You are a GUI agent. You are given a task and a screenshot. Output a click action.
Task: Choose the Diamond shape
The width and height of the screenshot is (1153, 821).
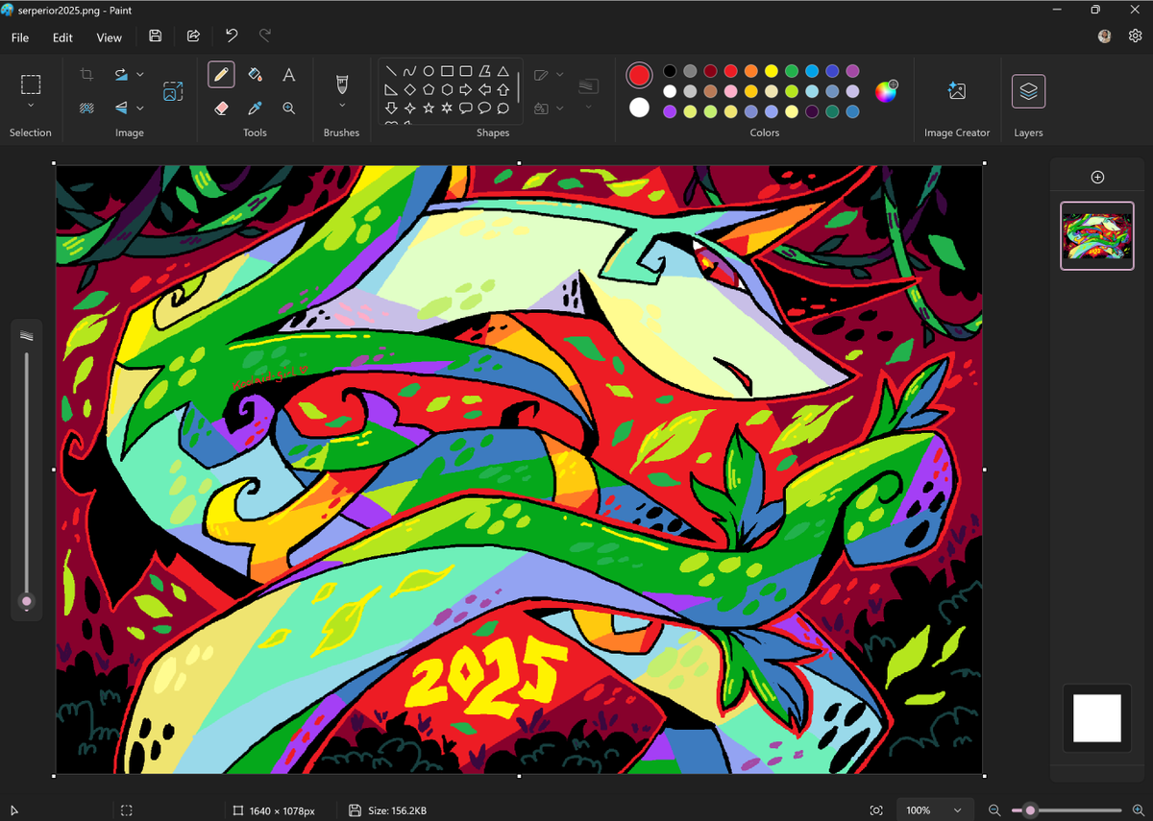pos(410,89)
